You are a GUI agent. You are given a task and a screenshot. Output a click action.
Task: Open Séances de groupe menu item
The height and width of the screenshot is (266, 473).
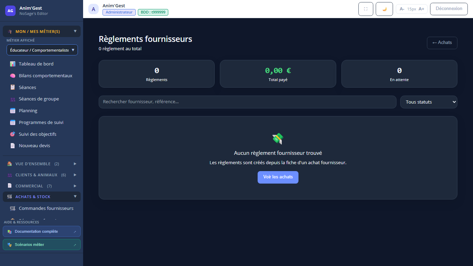point(42,99)
